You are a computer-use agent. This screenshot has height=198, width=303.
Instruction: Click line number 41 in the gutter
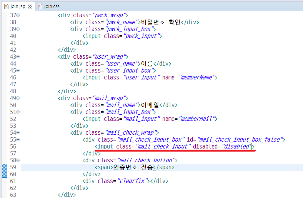(13, 43)
